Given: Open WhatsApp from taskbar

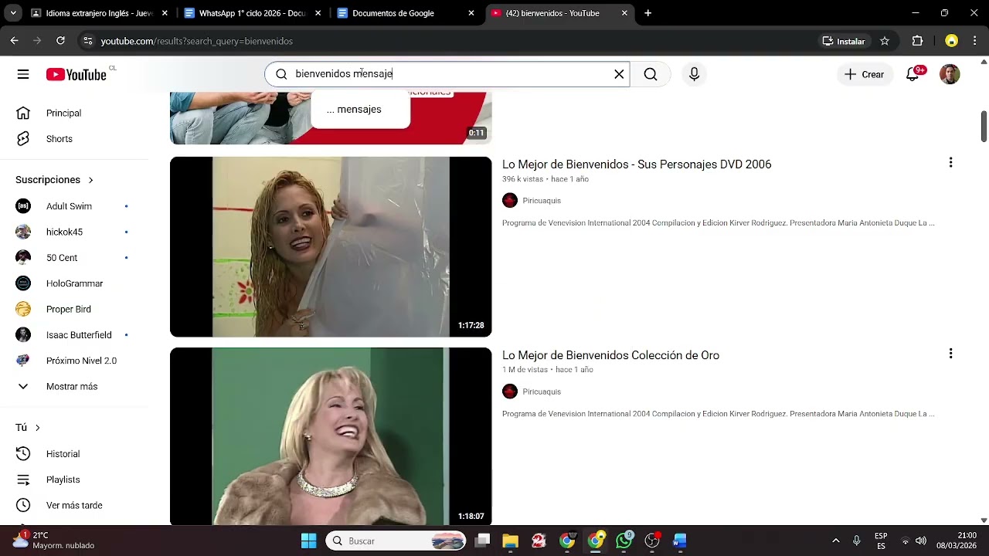Looking at the screenshot, I should point(624,541).
